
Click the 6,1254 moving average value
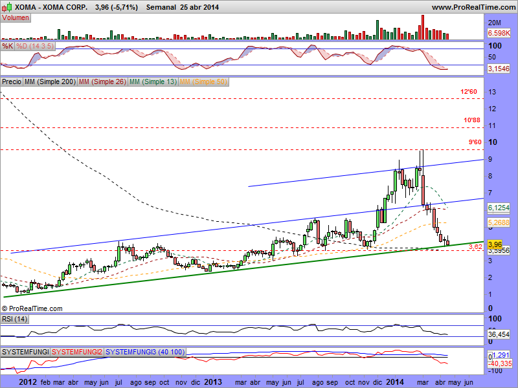499,208
